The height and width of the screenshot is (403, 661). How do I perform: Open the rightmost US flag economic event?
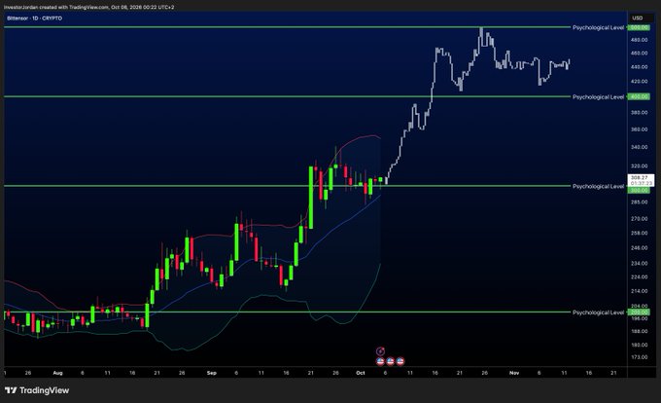(x=400, y=361)
